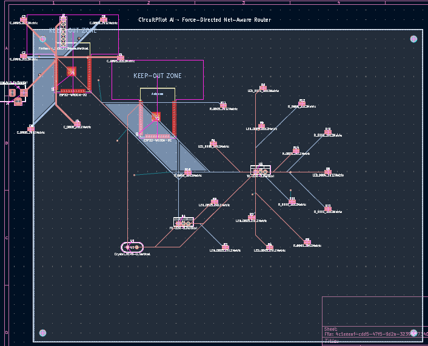The height and width of the screenshot is (346, 428).
Task: Select the capacitor in the board's top-left corner
Action: pyautogui.click(x=24, y=19)
